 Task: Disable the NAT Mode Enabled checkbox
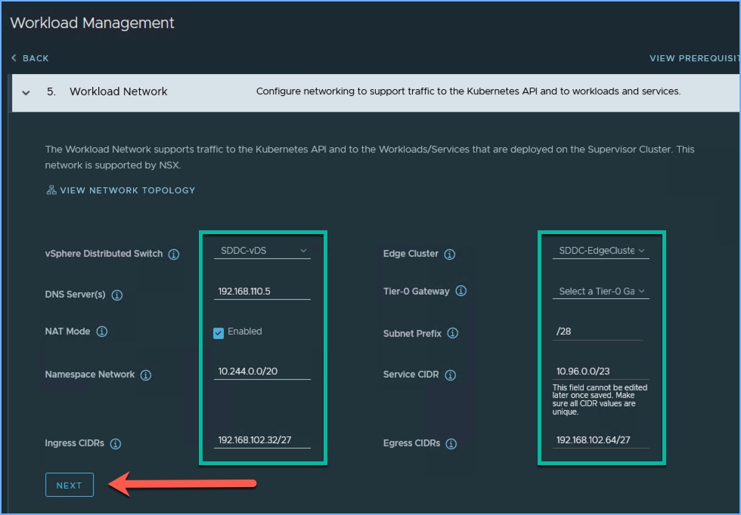tap(219, 332)
